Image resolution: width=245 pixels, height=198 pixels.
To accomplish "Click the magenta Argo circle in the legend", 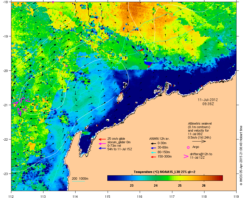I will pyautogui.click(x=188, y=147).
